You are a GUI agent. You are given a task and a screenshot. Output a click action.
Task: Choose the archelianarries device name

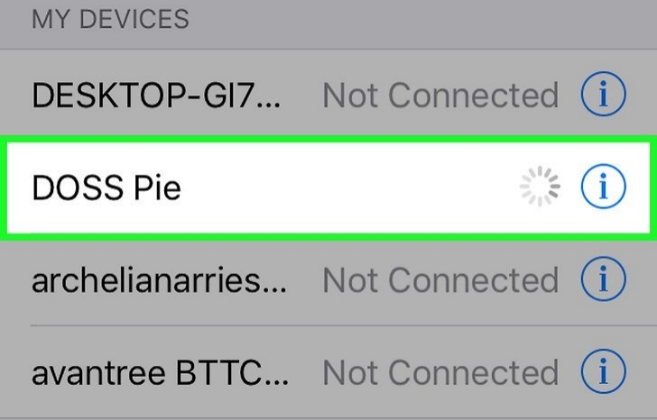(x=159, y=280)
